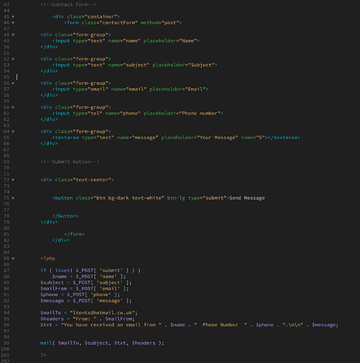Click the closing </div> on line 50
This screenshot has height=363, width=360.
coord(49,47)
